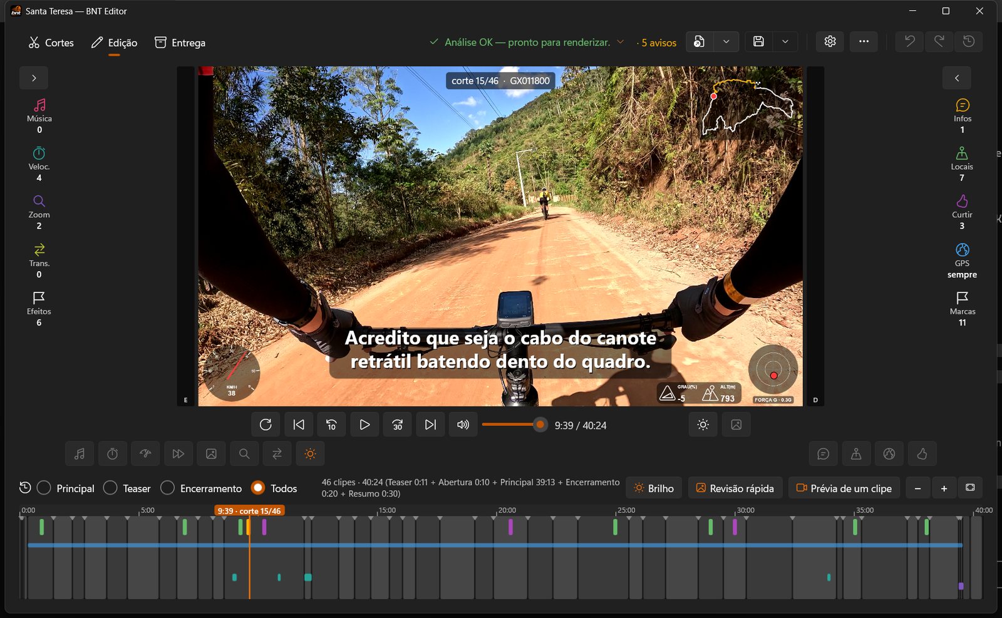Screen dimensions: 1002x618
Task: Select the Encerramento radio option
Action: [201, 488]
